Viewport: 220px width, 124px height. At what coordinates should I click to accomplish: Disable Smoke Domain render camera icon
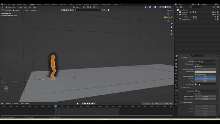click(x=218, y=19)
